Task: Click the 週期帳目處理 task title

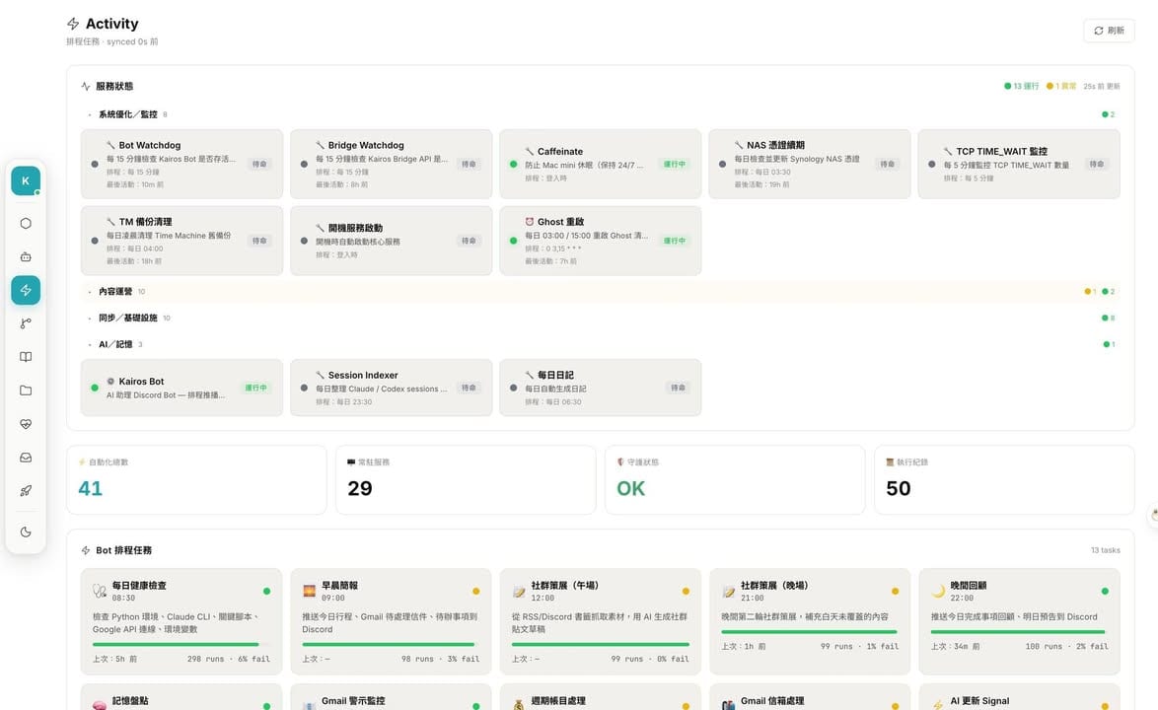Action: click(x=558, y=701)
